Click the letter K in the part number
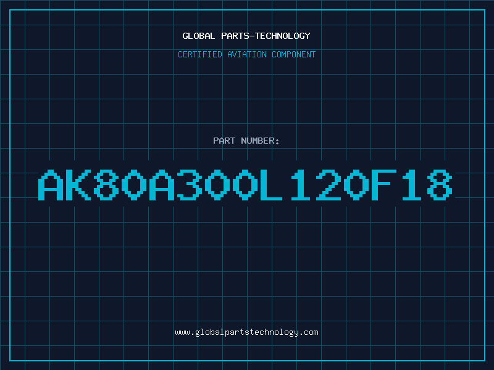 pyautogui.click(x=78, y=184)
